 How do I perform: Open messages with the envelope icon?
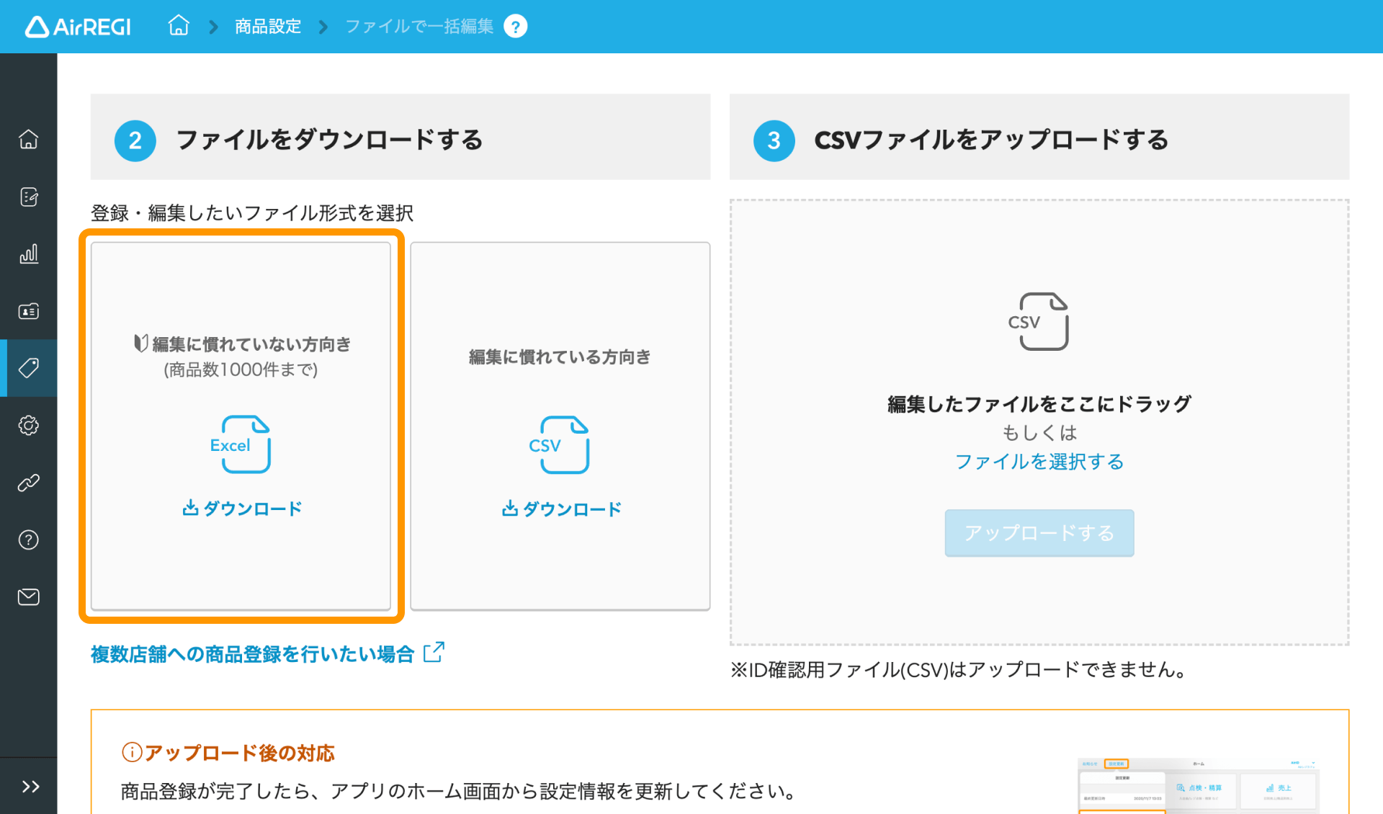29,596
